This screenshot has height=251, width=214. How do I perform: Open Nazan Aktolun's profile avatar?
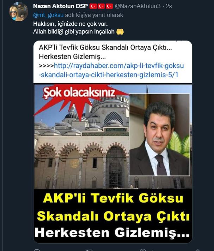pyautogui.click(x=19, y=12)
